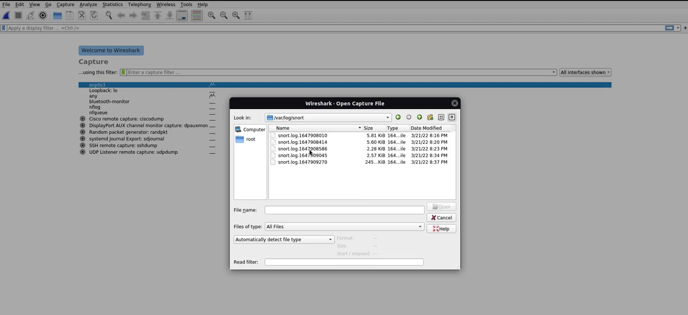The height and width of the screenshot is (315, 688).
Task: Click the dialog Back green arrow
Action: coord(398,117)
